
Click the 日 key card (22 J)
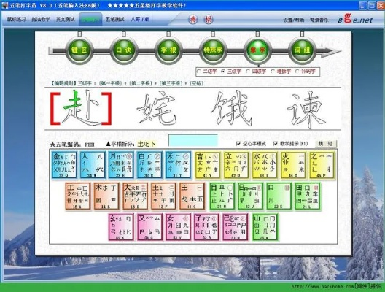click(x=250, y=196)
